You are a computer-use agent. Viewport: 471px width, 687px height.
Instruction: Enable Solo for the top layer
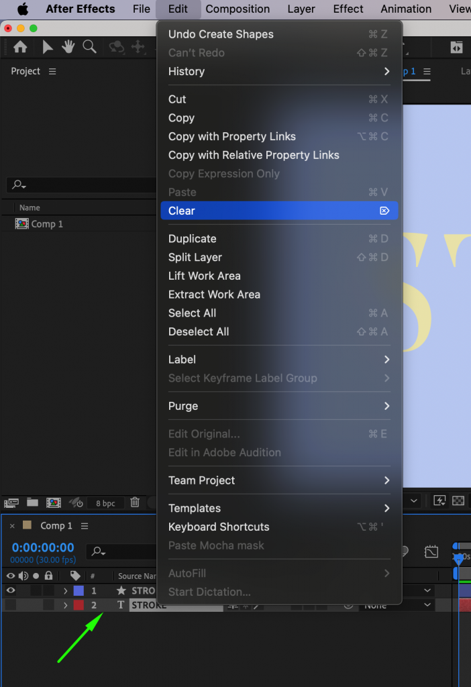(x=35, y=590)
